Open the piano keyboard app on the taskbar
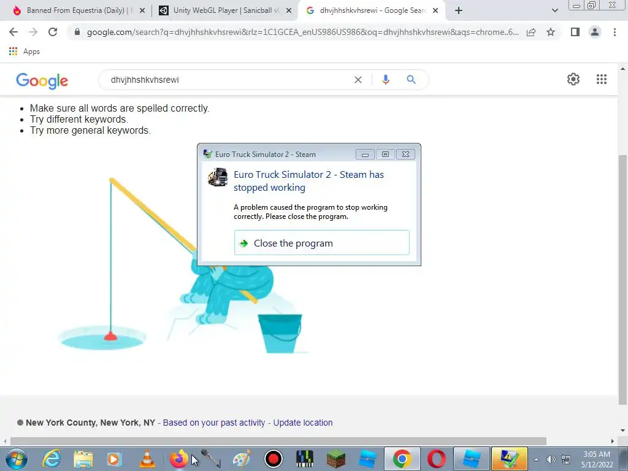Screen dimensions: 628x471 (x=305, y=459)
